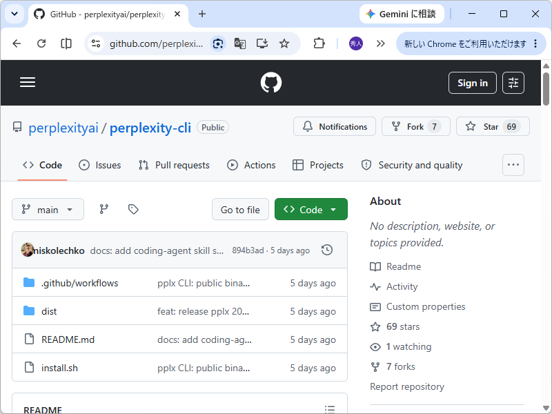The image size is (552, 414).
Task: Open the dist folder
Action: (x=49, y=311)
